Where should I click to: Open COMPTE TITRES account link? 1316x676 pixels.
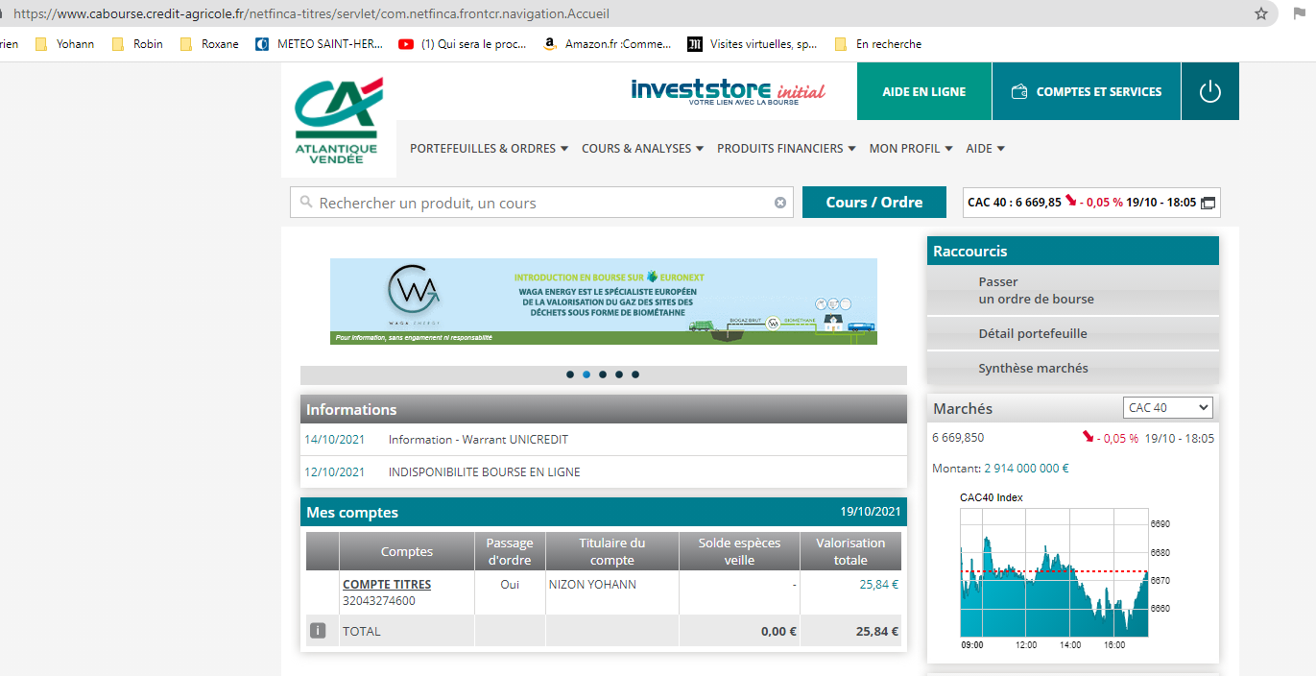pos(387,584)
